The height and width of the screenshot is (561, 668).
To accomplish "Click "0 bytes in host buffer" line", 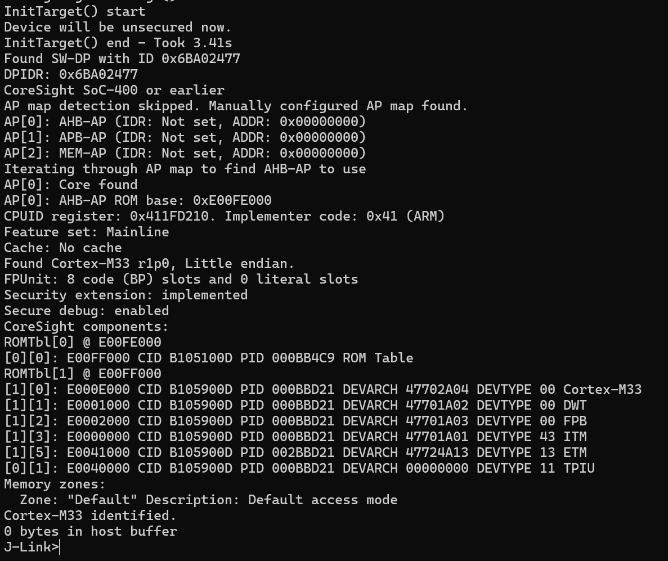I will click(x=91, y=531).
